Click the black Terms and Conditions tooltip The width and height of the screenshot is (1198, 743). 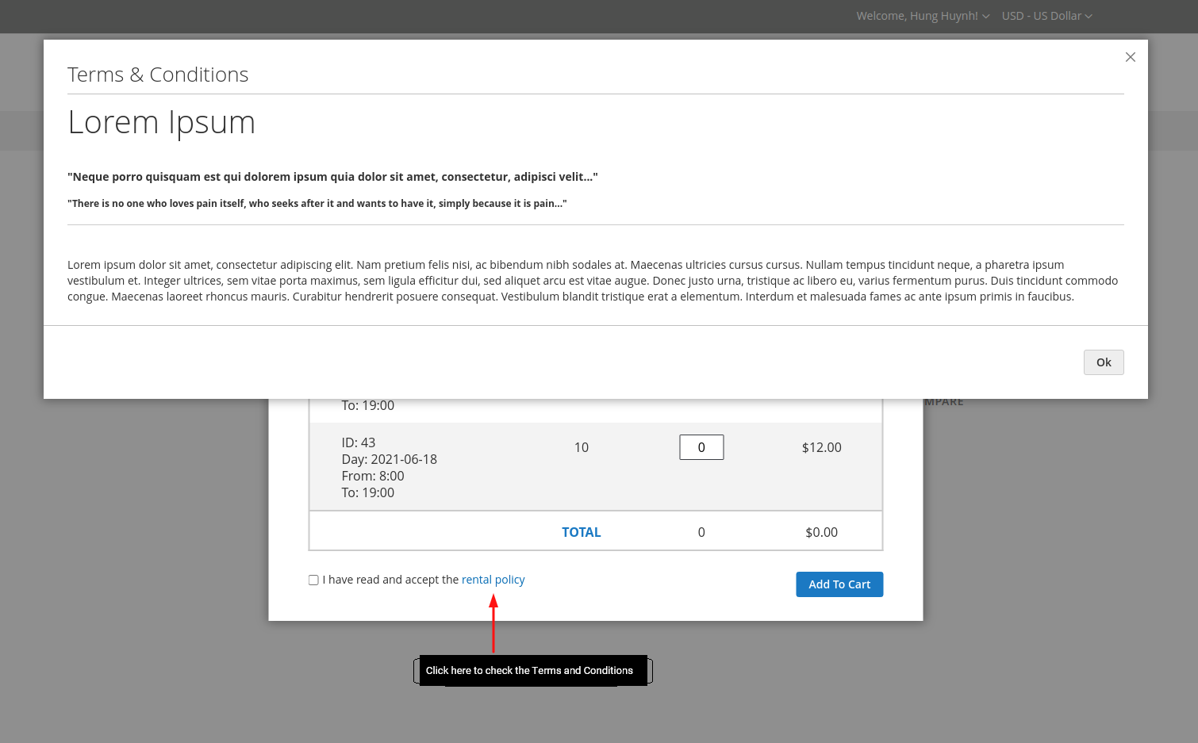[529, 671]
